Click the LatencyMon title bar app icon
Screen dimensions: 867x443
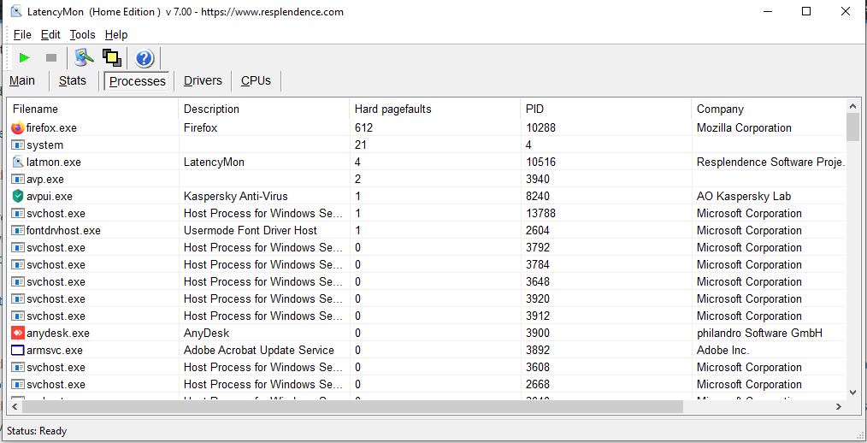click(x=16, y=11)
